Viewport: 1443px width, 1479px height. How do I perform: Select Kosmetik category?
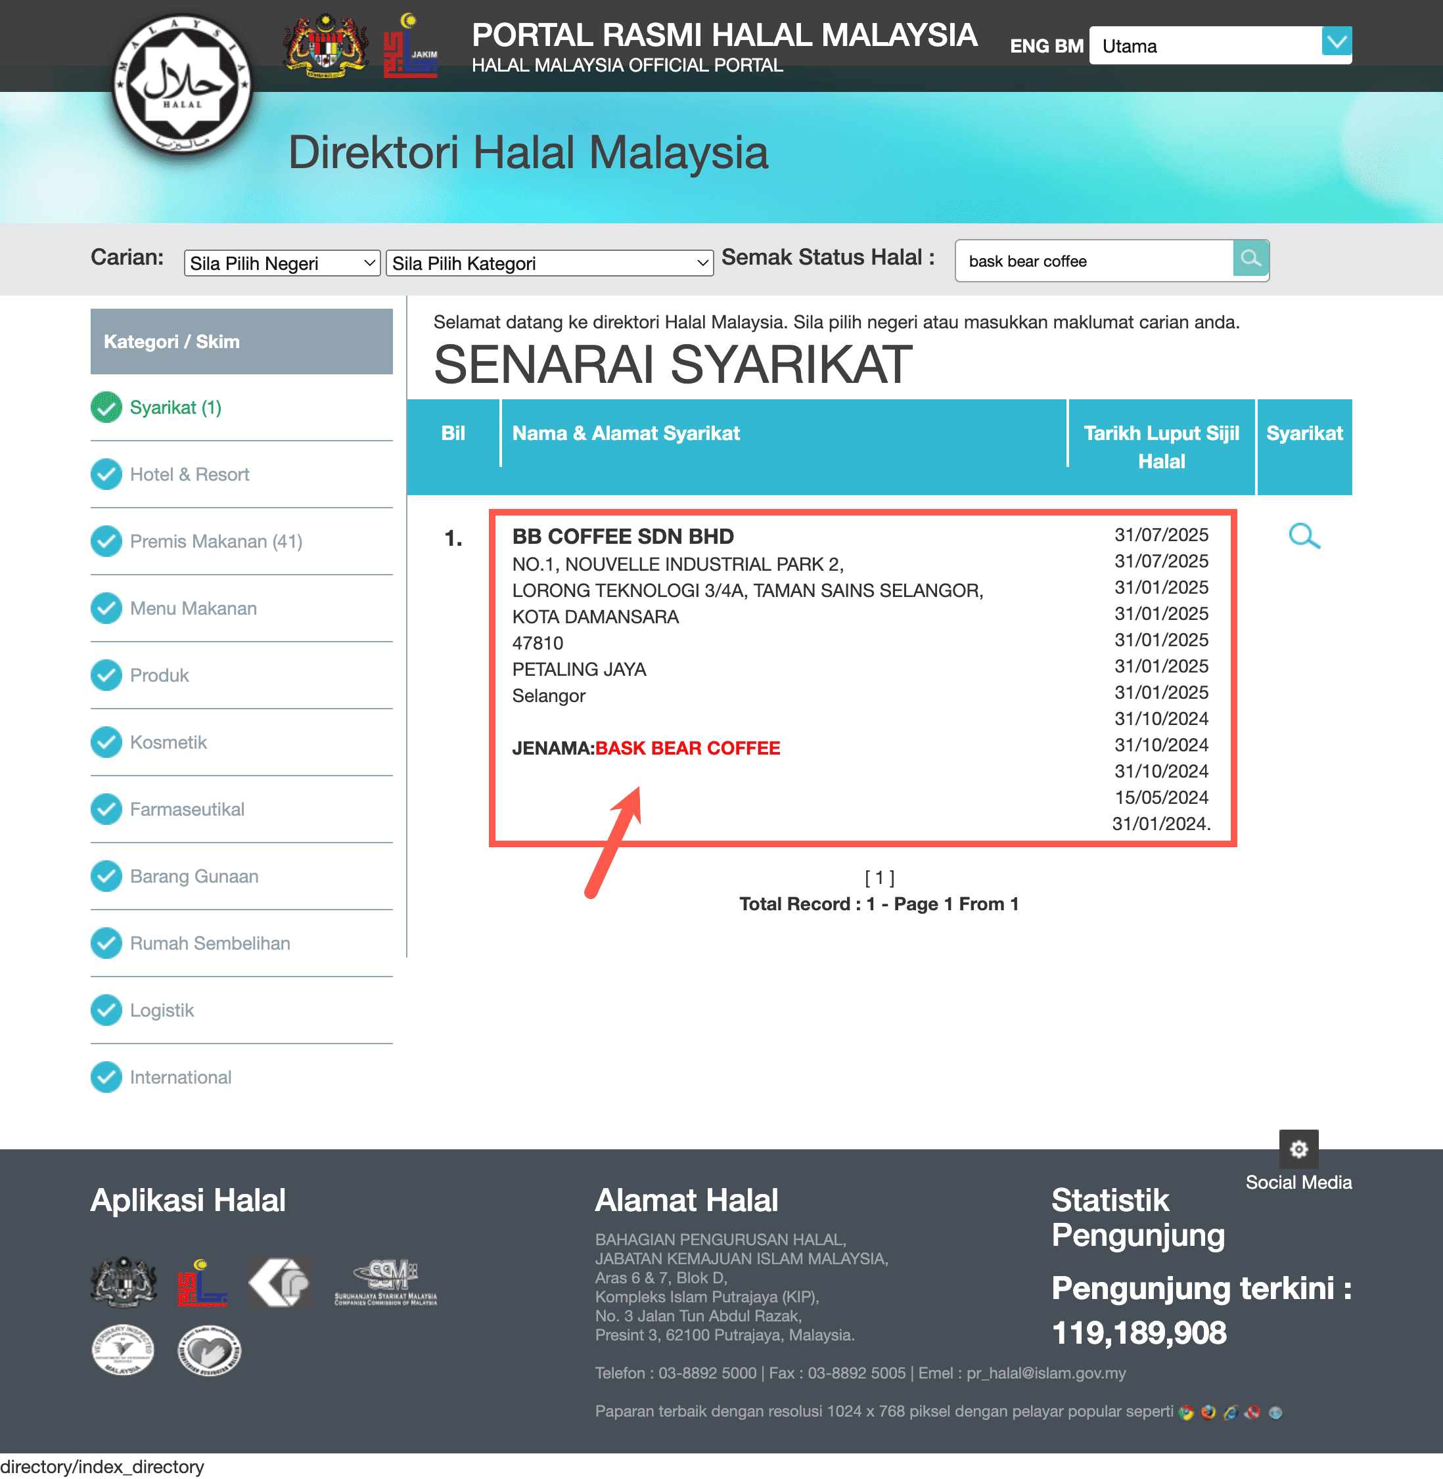click(168, 742)
